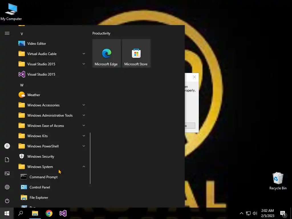Select the Recycle Bin desktop icon
The image size is (292, 219).
278,181
